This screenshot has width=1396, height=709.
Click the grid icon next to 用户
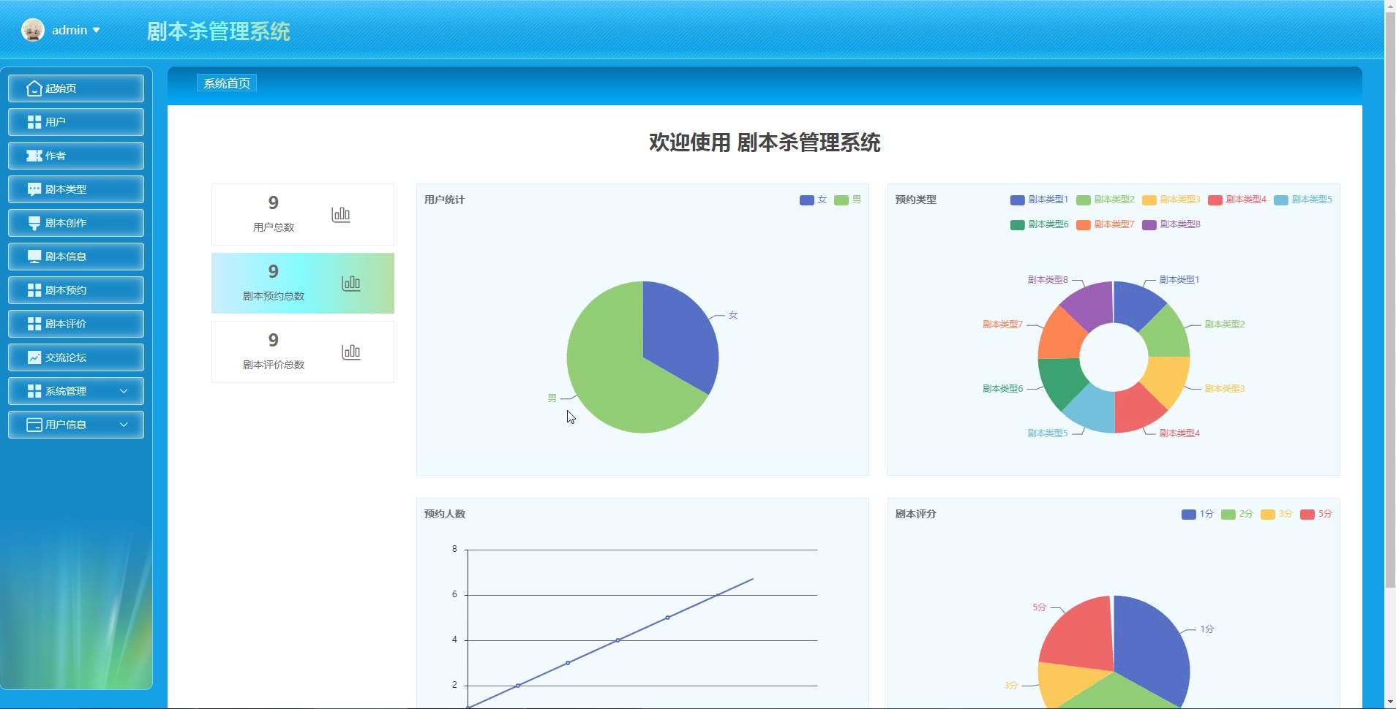[x=34, y=122]
